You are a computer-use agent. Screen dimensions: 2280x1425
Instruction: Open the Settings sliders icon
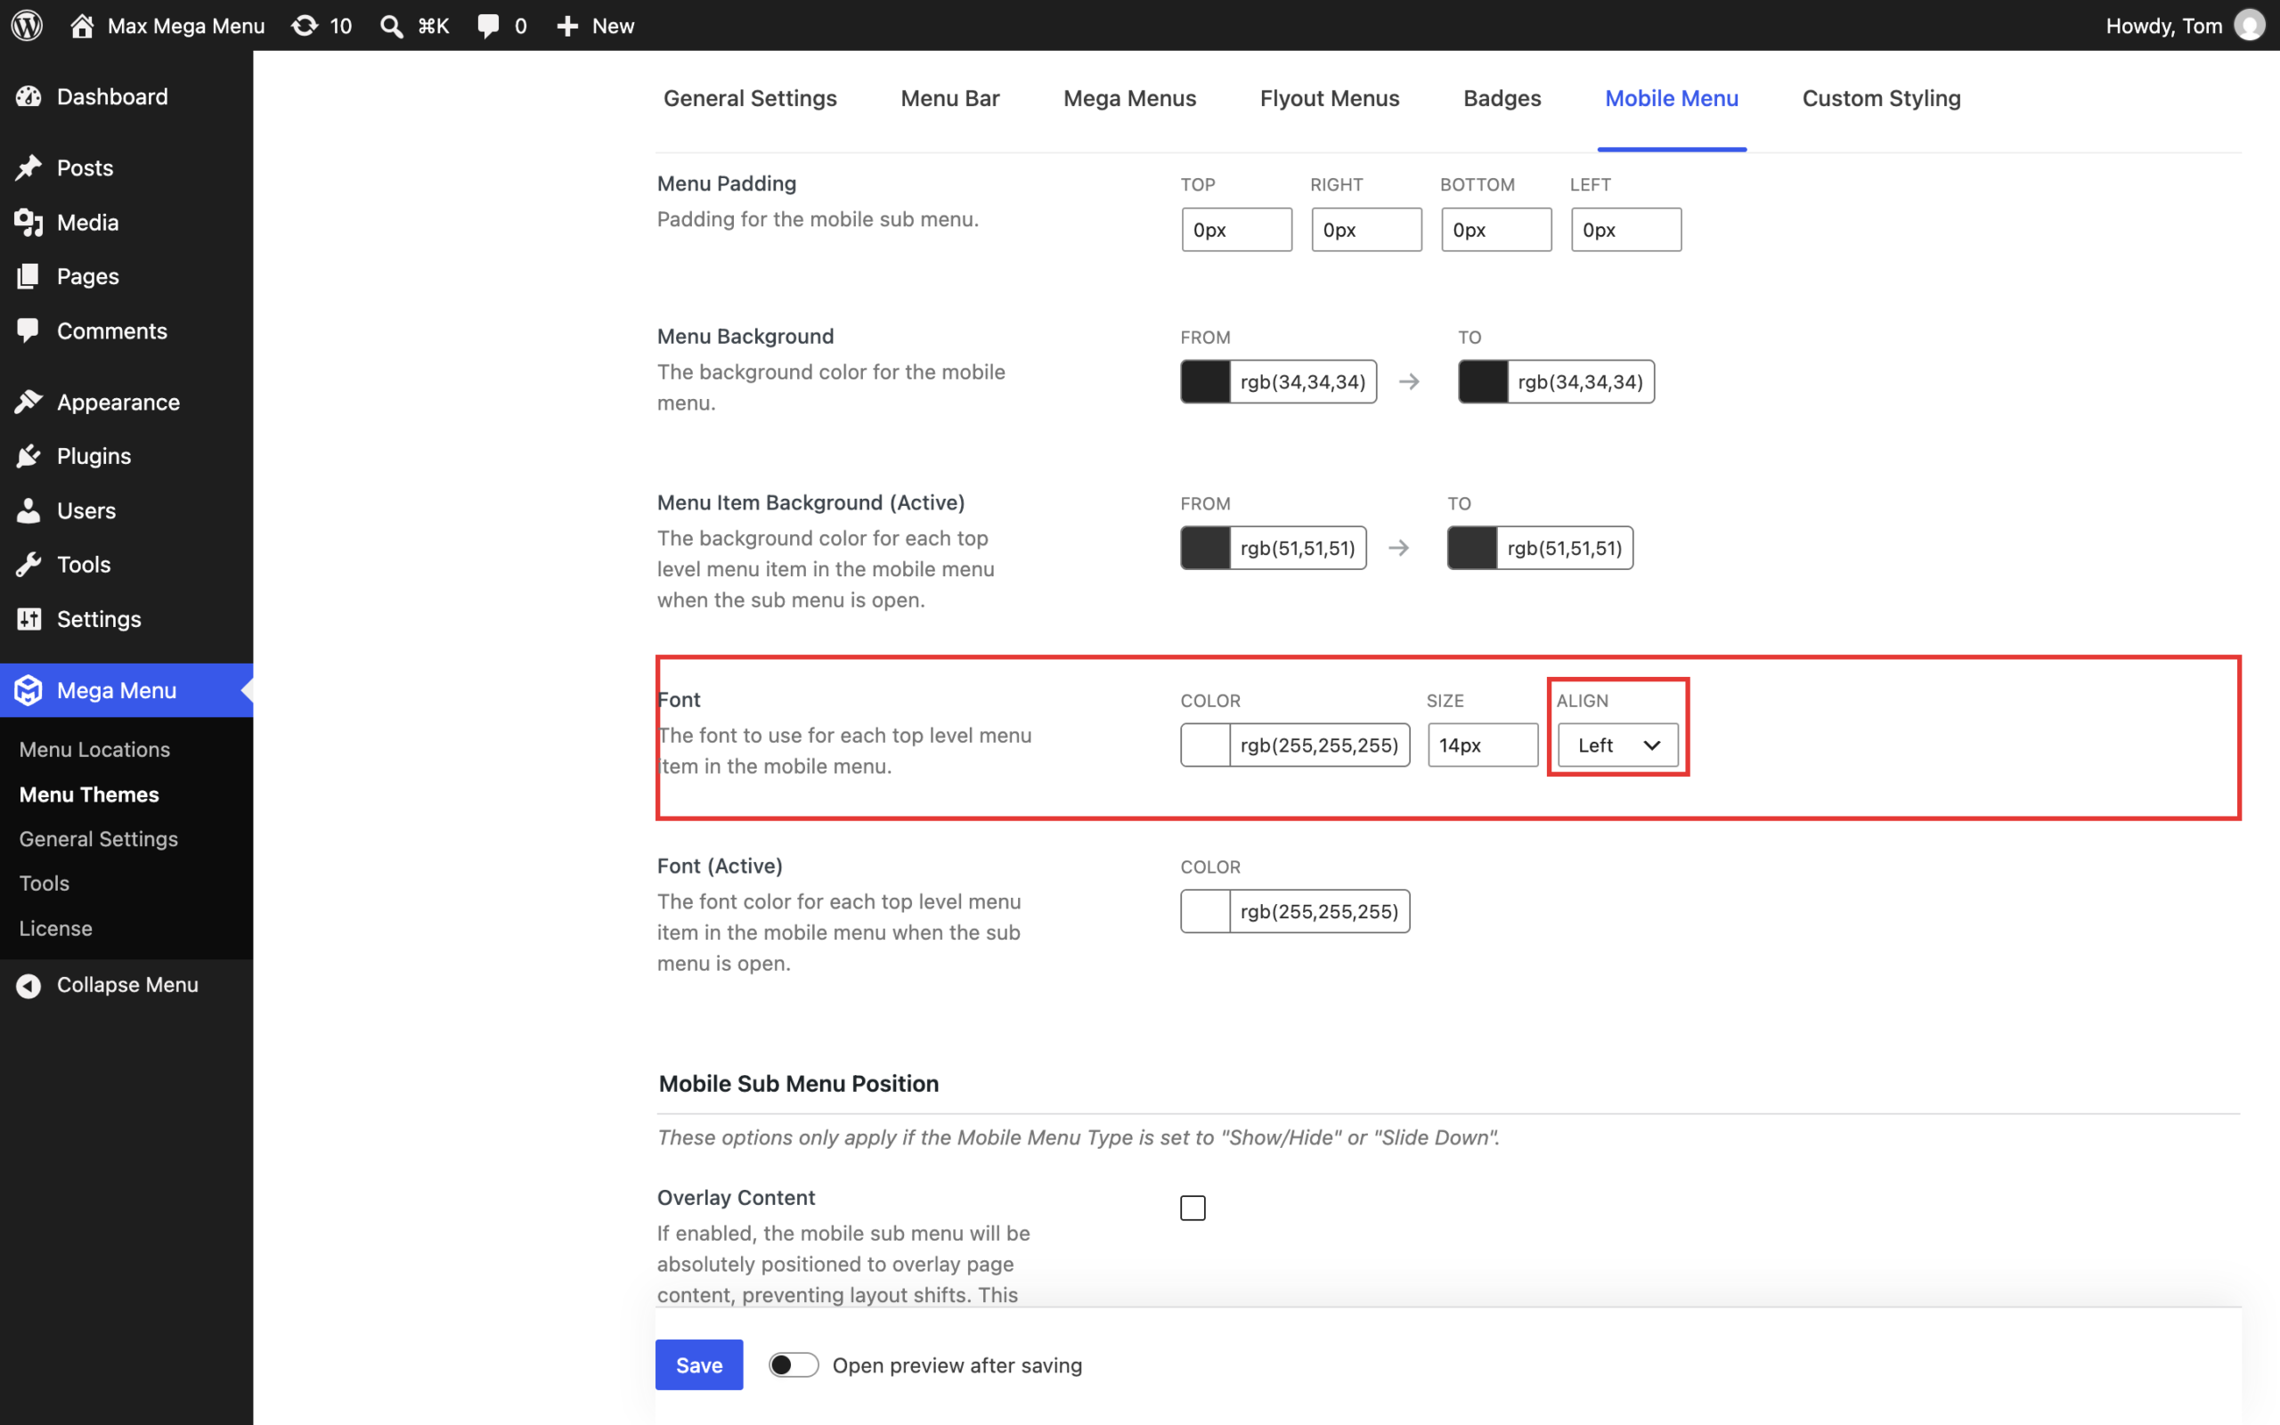[x=28, y=619]
